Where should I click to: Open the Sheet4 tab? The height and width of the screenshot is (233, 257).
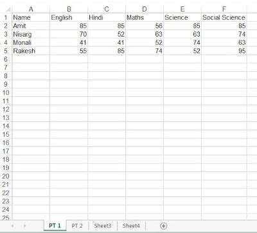pos(131,226)
